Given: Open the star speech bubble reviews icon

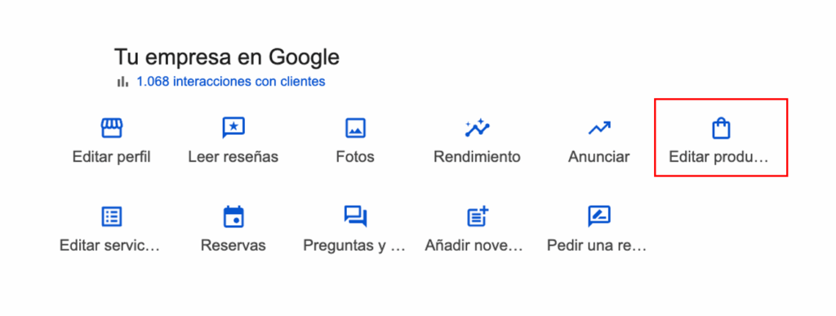Looking at the screenshot, I should click(233, 128).
